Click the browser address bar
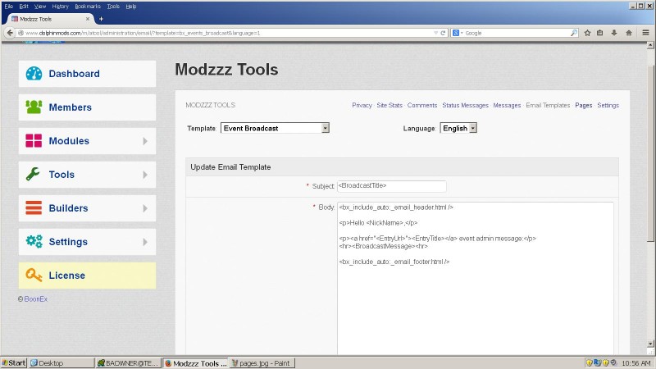 [226, 33]
